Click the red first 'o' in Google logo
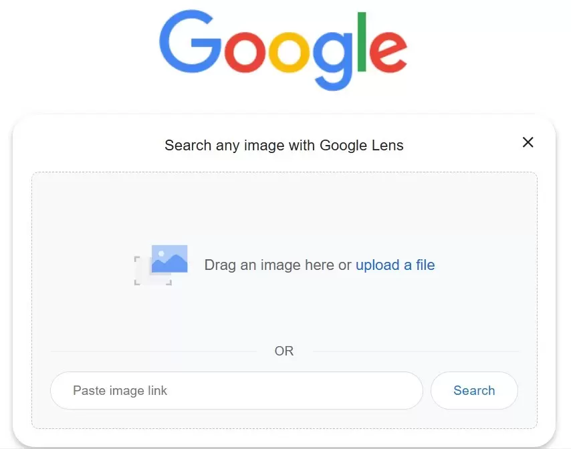 pyautogui.click(x=245, y=55)
